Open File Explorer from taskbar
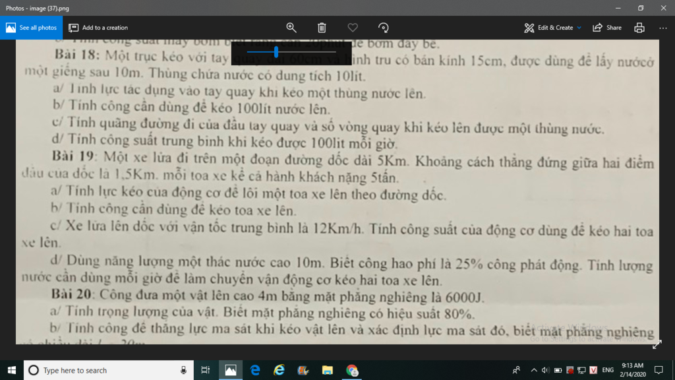Image resolution: width=675 pixels, height=380 pixels. 327,370
